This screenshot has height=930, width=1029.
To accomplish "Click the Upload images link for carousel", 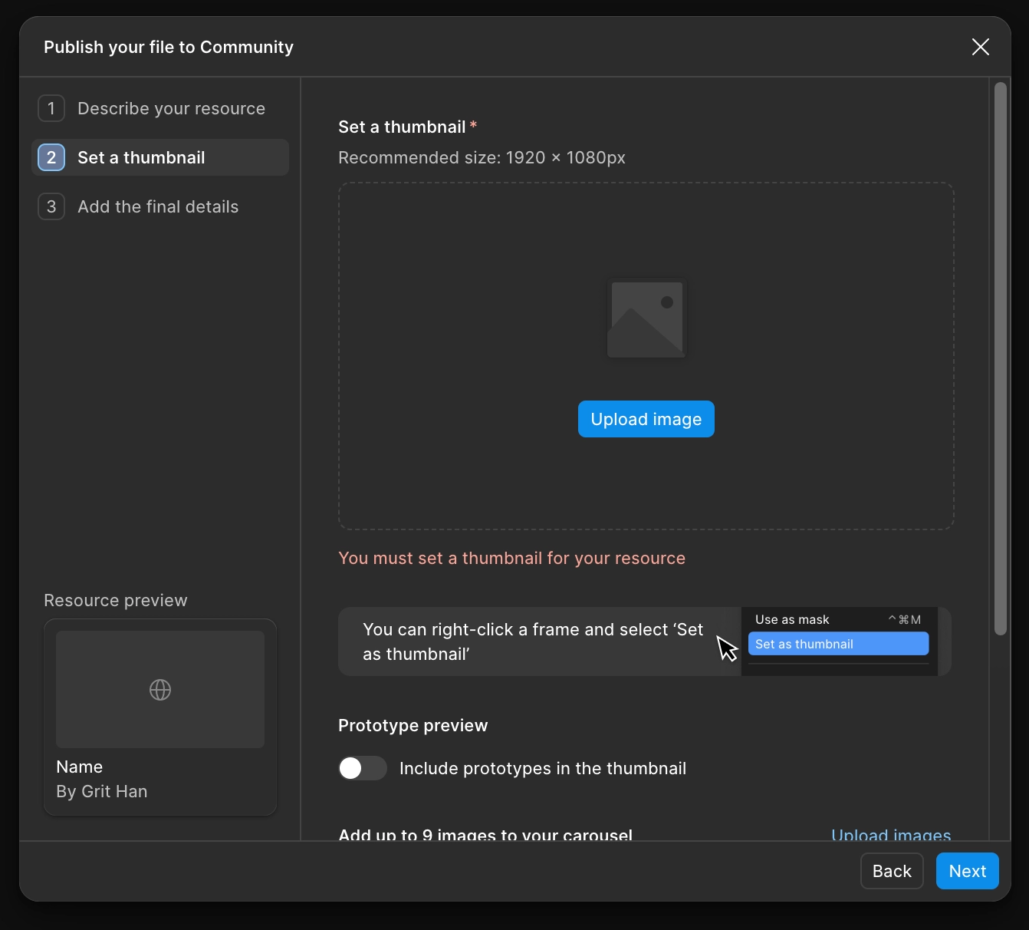I will 890,834.
